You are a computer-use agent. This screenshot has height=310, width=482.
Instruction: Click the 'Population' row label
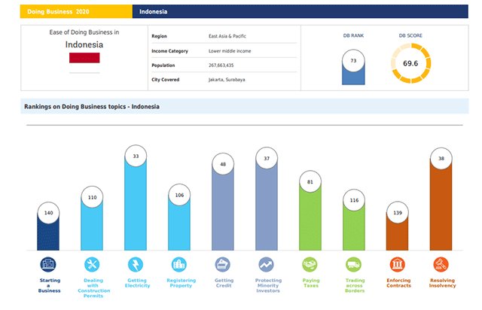163,65
